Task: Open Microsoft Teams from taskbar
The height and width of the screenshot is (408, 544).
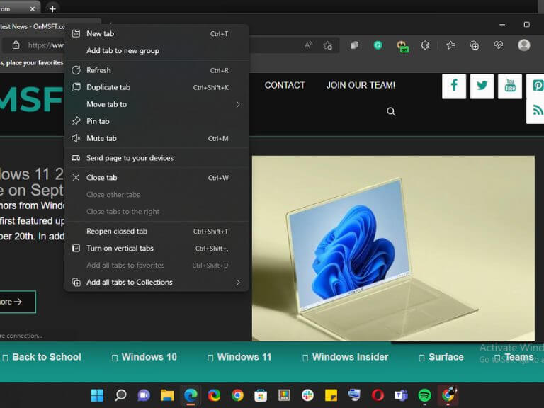Action: pyautogui.click(x=401, y=395)
